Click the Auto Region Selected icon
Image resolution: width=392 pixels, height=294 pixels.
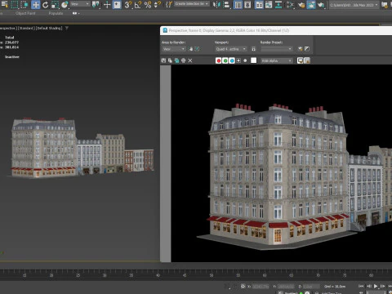point(197,49)
